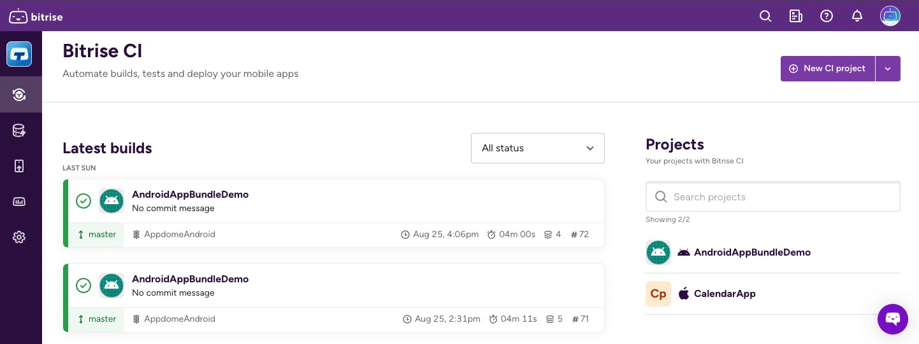Click the New CI project button
Image resolution: width=919 pixels, height=344 pixels.
(x=827, y=69)
